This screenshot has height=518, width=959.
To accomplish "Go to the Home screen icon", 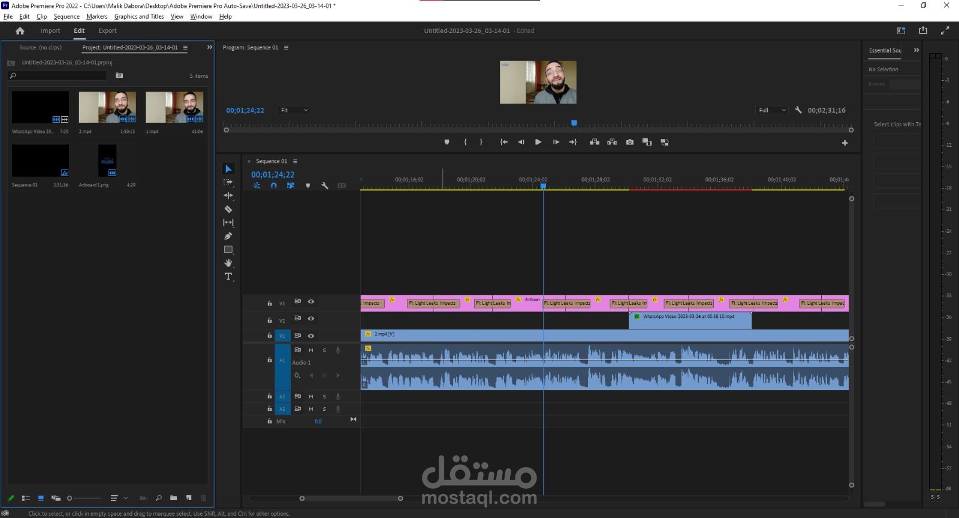I will (20, 31).
